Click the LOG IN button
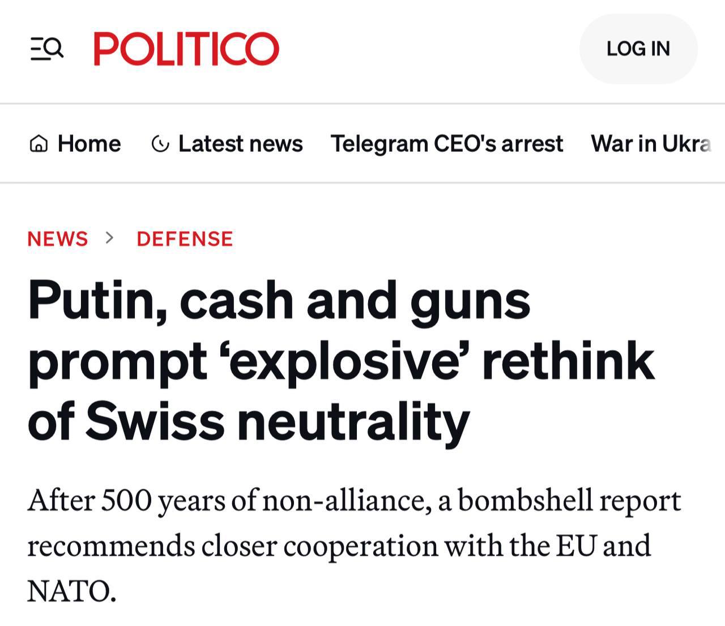 [638, 49]
